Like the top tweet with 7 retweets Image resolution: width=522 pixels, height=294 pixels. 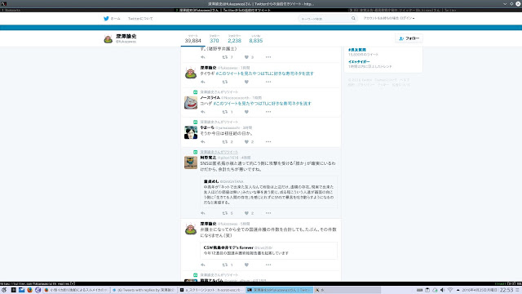click(246, 57)
